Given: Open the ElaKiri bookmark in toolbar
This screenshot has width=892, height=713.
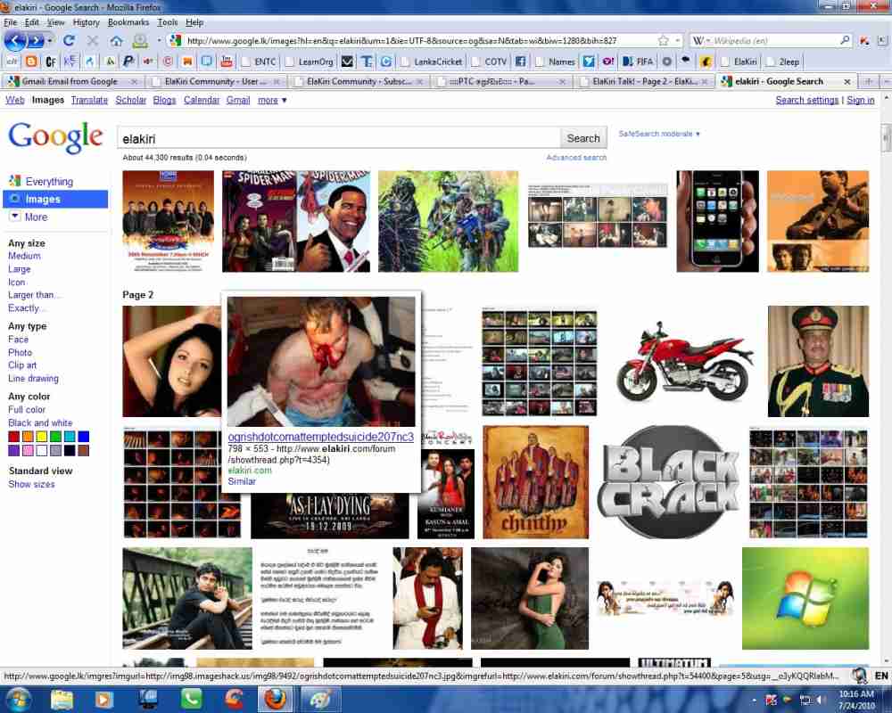Looking at the screenshot, I should (x=739, y=61).
